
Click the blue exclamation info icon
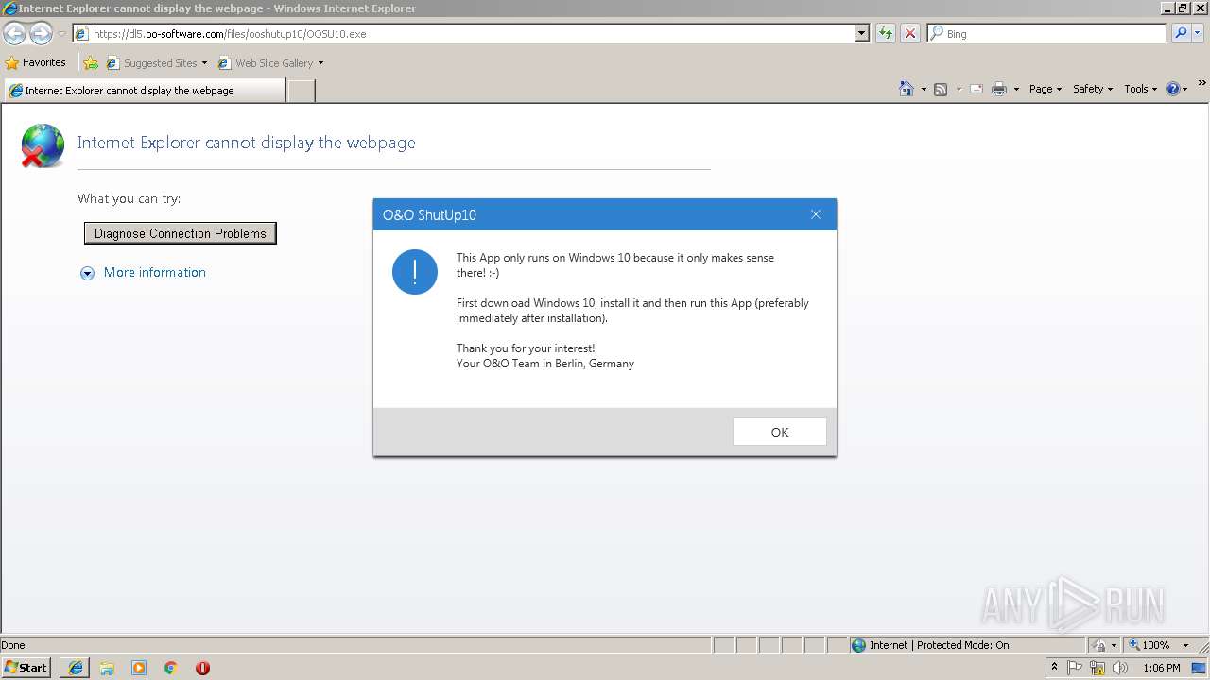415,272
